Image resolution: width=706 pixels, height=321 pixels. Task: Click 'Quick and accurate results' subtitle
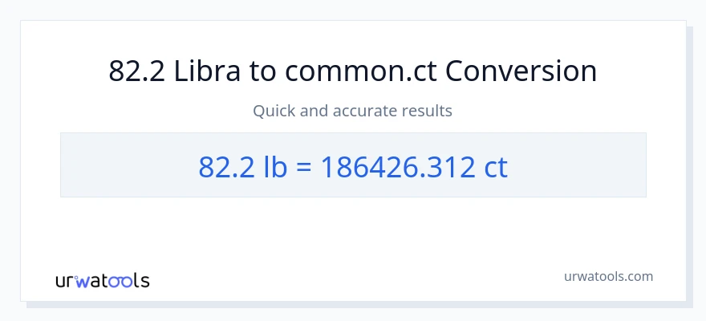tap(352, 111)
